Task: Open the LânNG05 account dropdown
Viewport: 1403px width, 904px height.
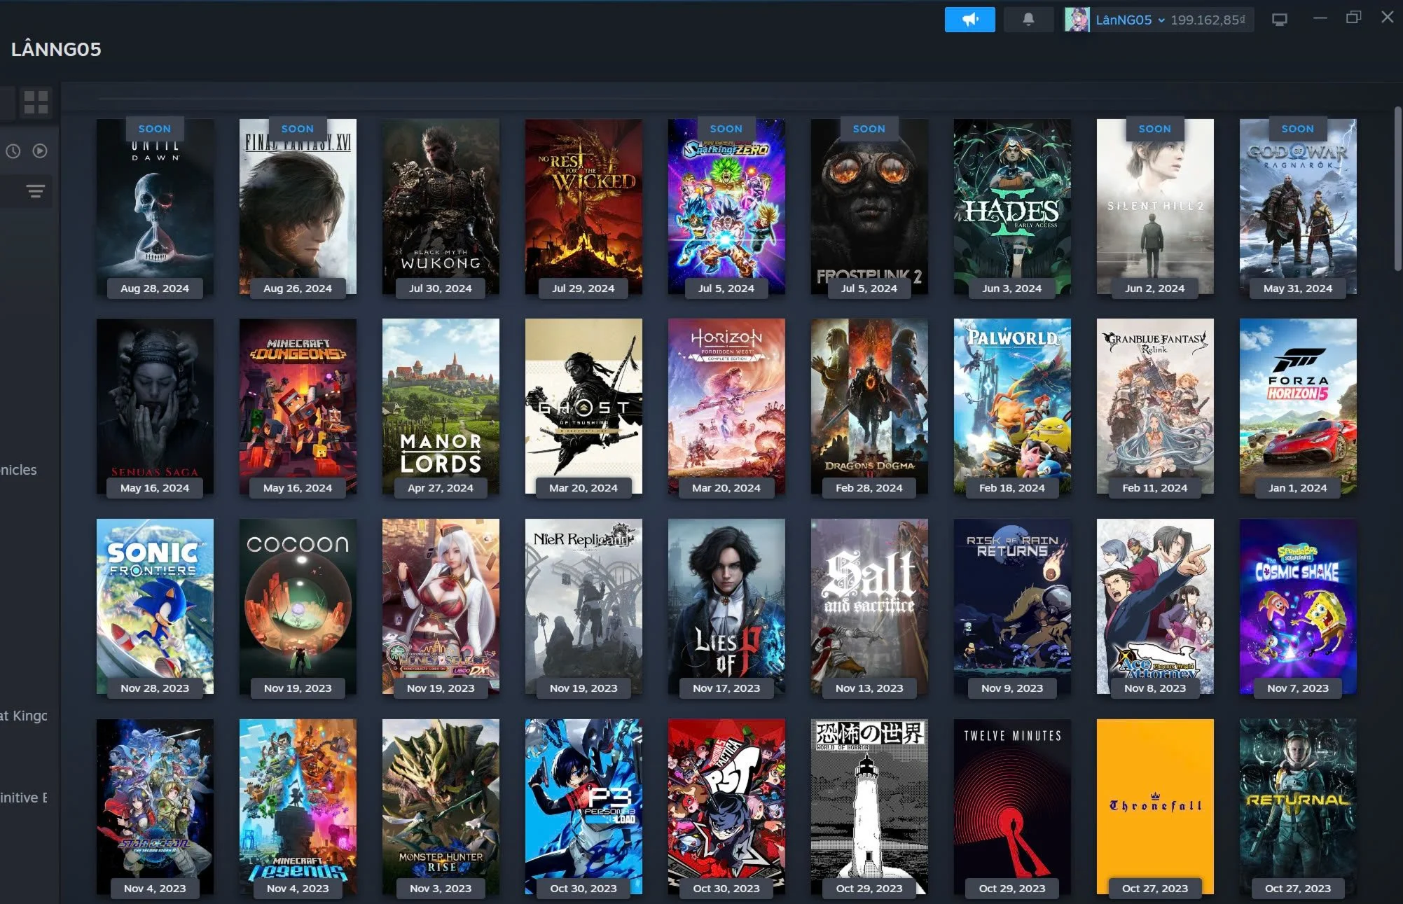Action: pyautogui.click(x=1130, y=20)
